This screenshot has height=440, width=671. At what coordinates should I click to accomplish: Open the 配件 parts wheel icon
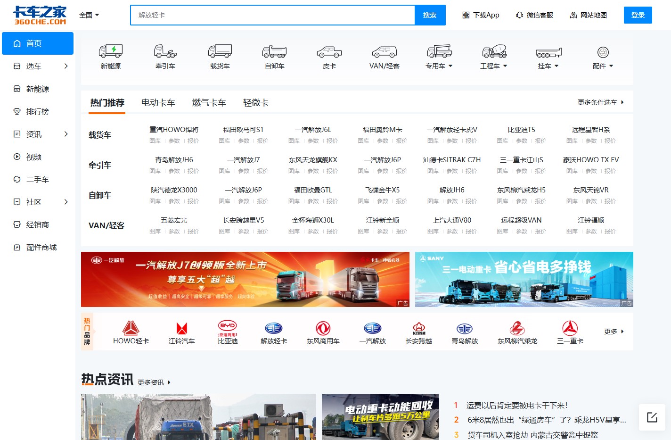click(603, 52)
